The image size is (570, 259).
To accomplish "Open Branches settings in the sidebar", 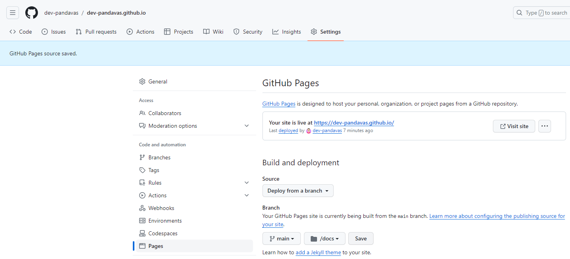I will (x=159, y=157).
